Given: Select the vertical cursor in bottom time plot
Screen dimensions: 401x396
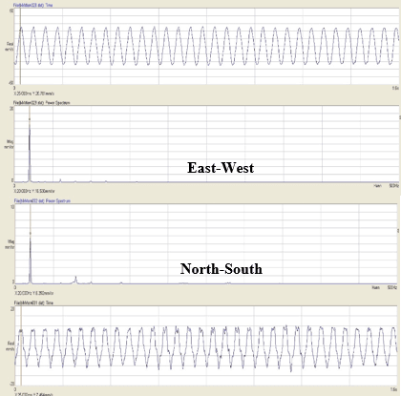Looking at the screenshot, I should coord(21,346).
